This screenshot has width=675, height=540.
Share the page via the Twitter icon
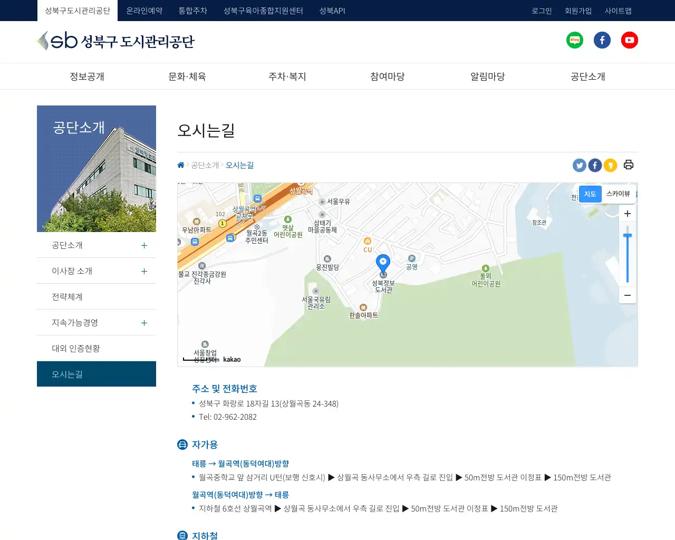tap(580, 165)
